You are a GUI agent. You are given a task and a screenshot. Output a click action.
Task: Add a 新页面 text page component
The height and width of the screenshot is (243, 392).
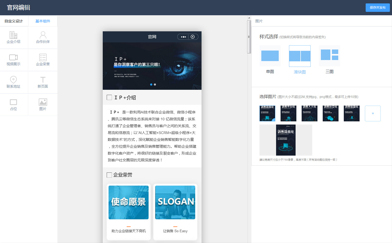click(x=43, y=82)
